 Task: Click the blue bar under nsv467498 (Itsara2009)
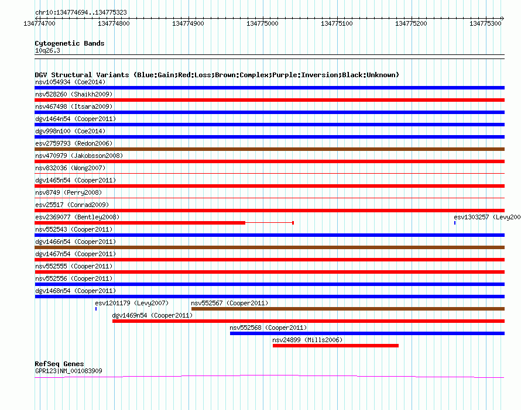[269, 112]
